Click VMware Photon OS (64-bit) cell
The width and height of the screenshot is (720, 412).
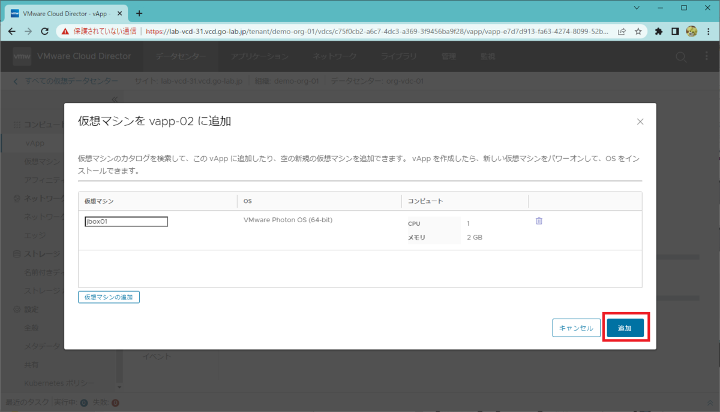coord(288,220)
